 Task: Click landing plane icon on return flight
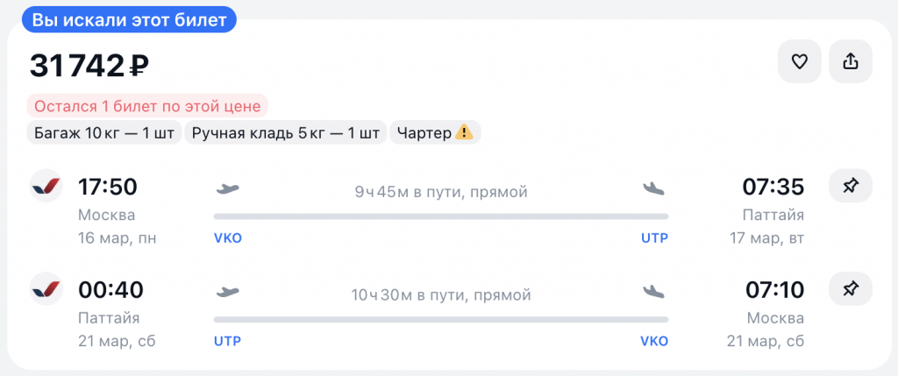click(x=654, y=291)
